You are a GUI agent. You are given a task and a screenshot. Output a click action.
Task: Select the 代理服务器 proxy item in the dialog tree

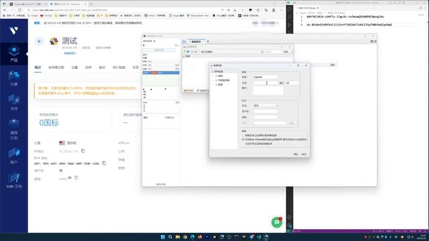[223, 80]
